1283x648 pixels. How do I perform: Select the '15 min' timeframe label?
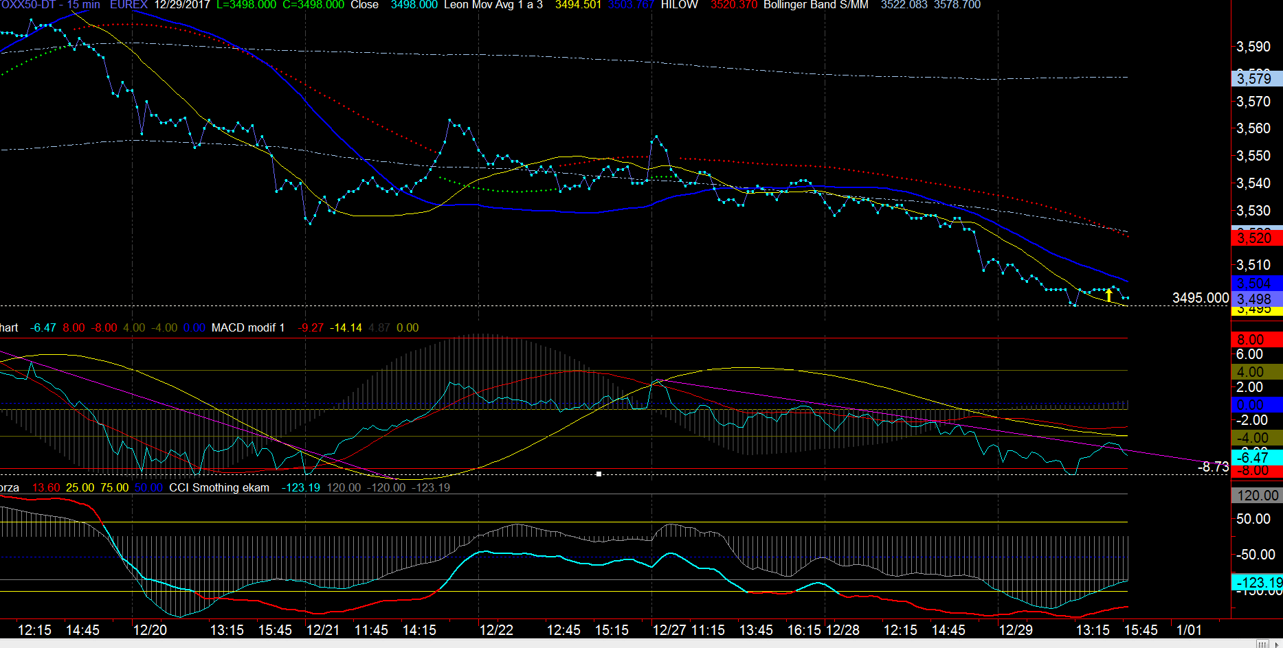[83, 5]
